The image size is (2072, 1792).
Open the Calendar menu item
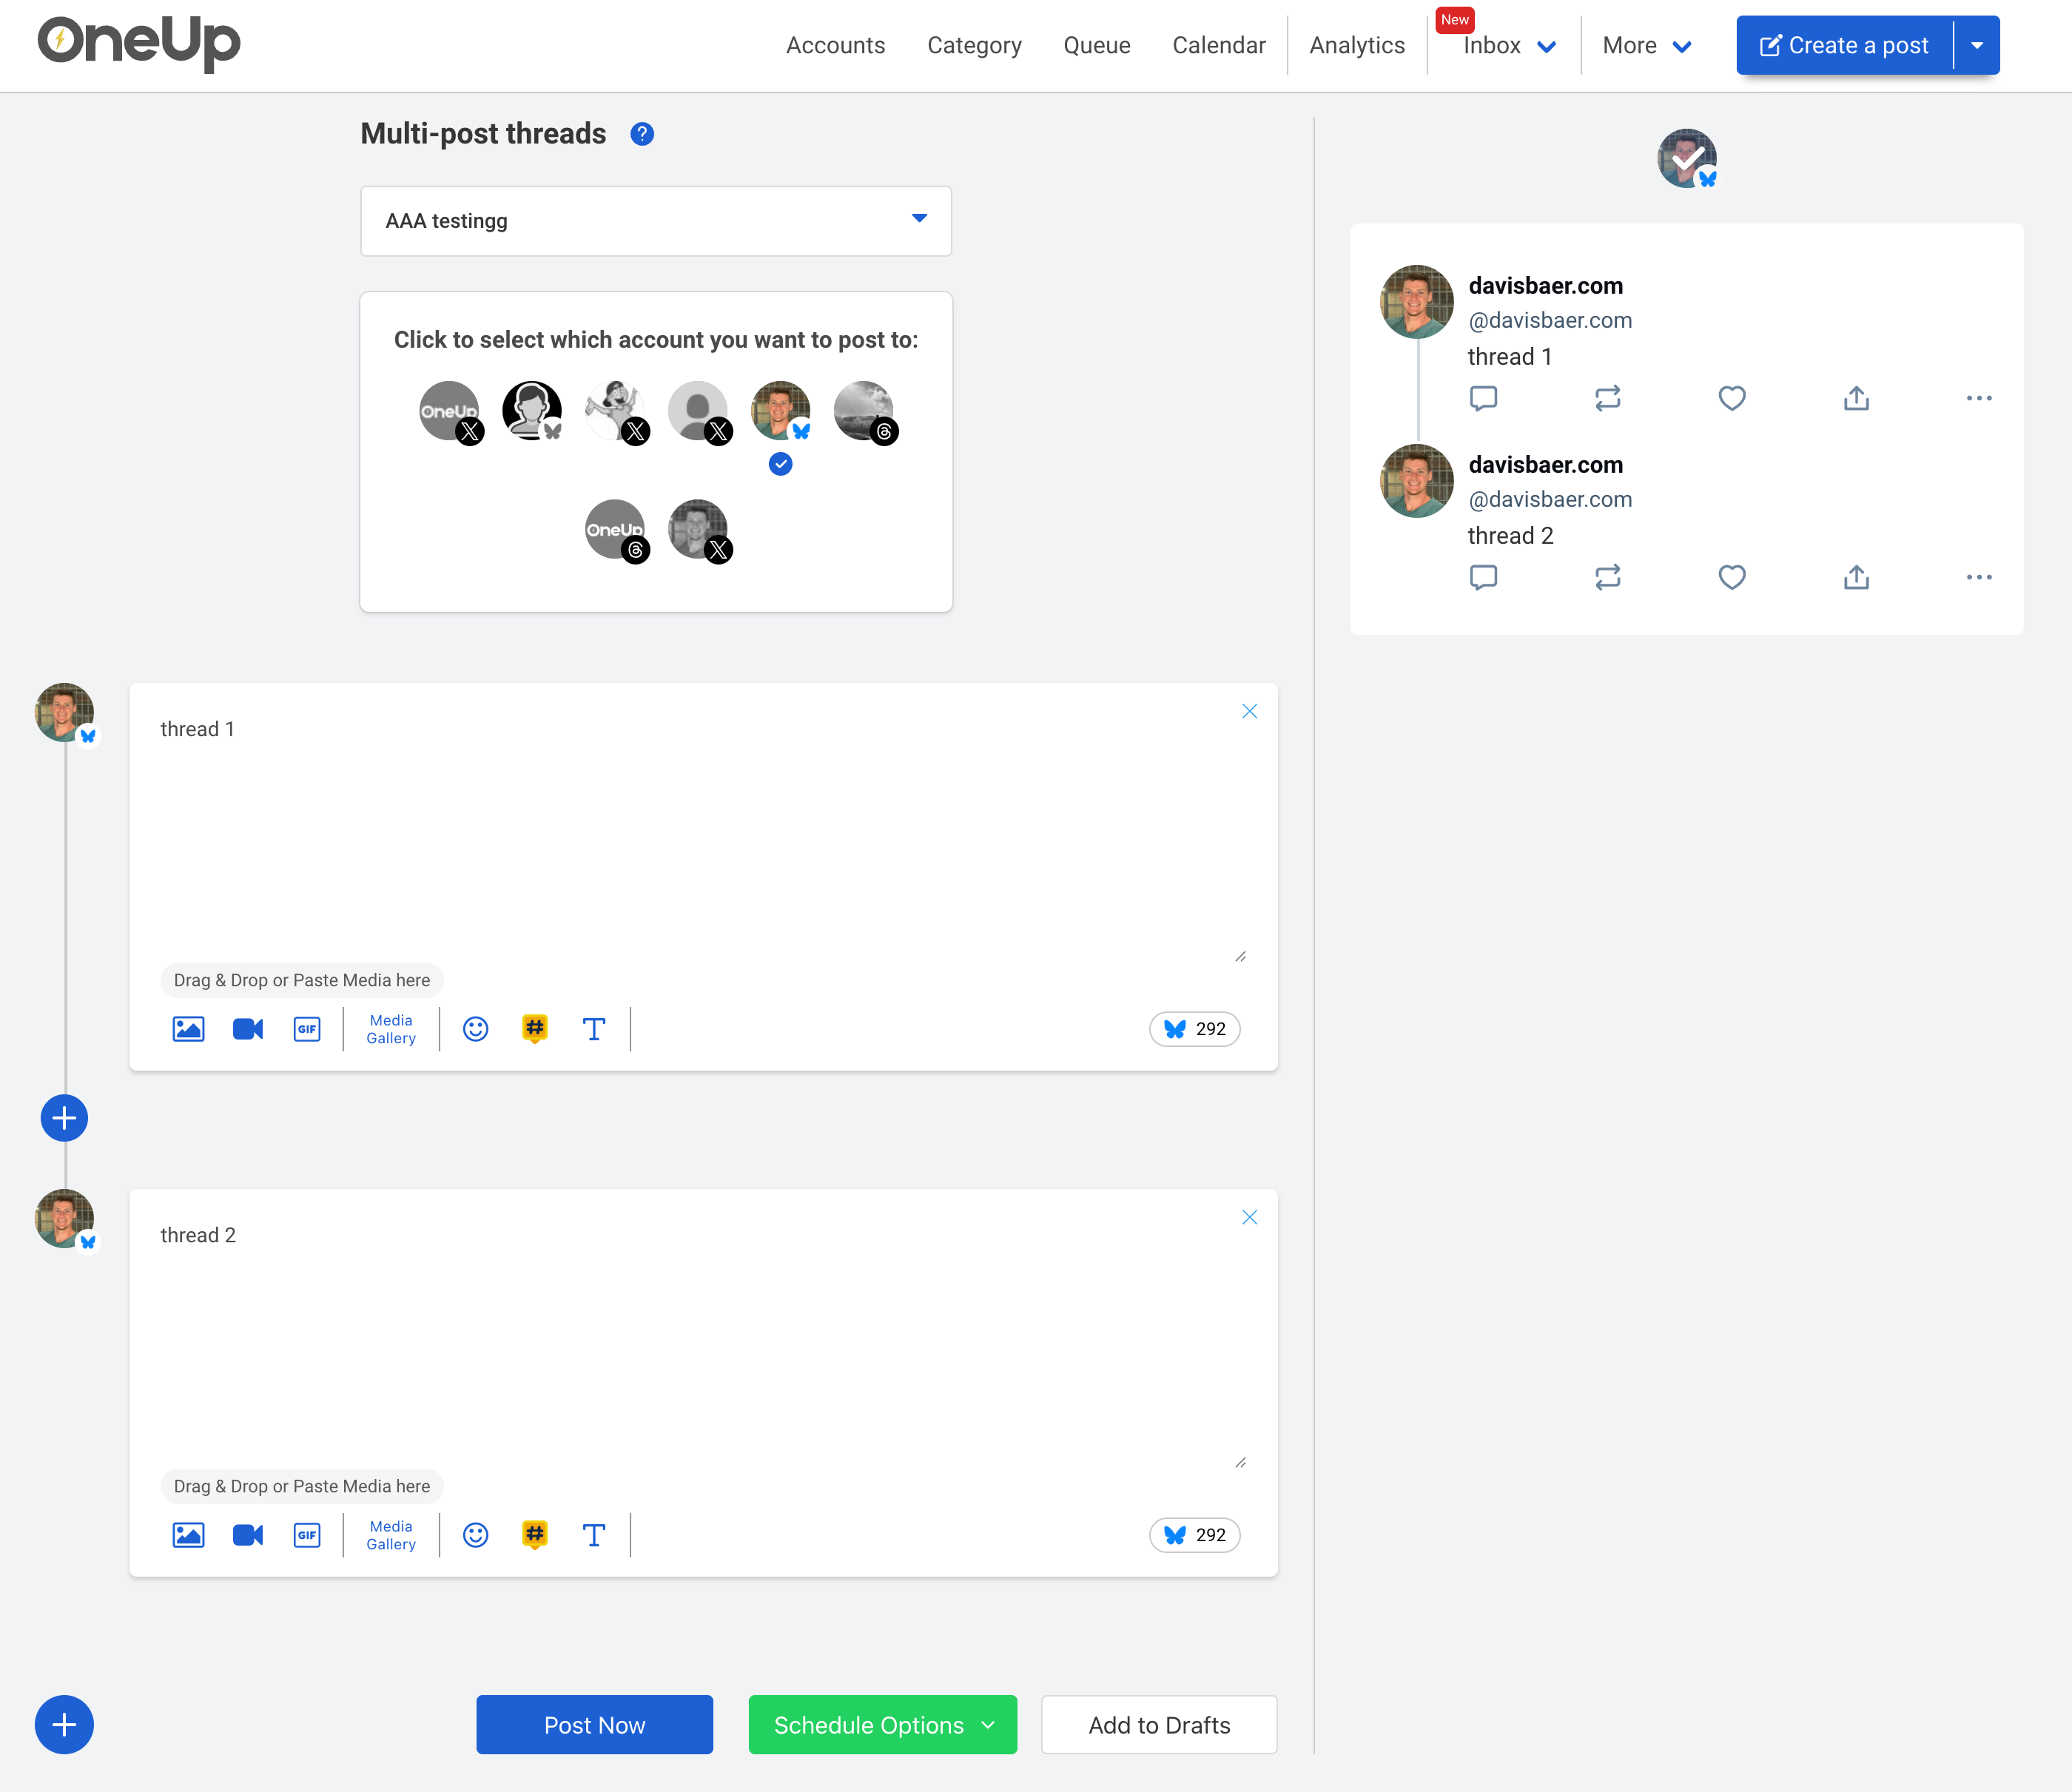click(x=1218, y=45)
